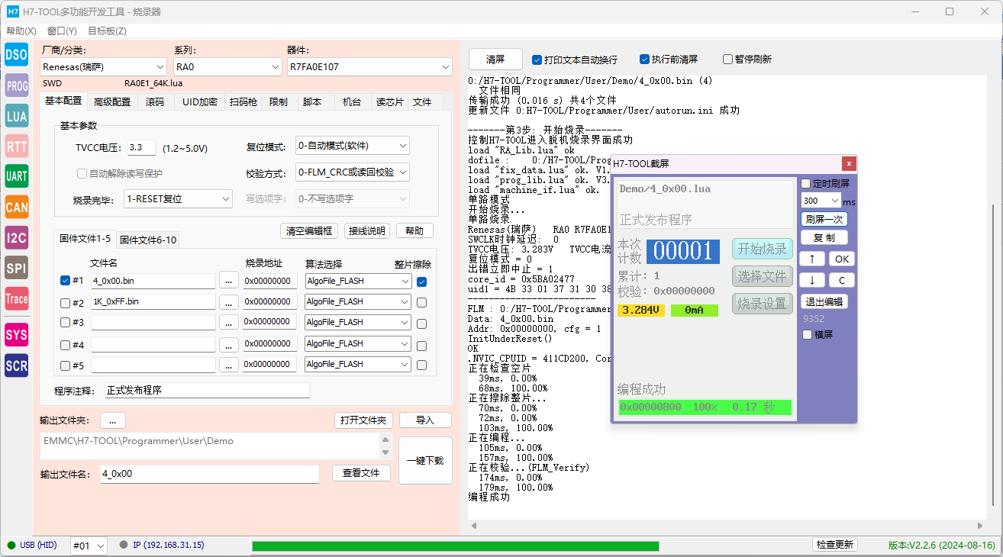Viewport: 1003px width, 557px height.
Task: Click 开始烧录 in the screenshot popup
Action: coord(763,249)
